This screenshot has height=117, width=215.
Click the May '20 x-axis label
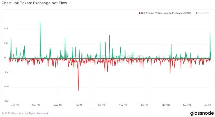(187, 105)
